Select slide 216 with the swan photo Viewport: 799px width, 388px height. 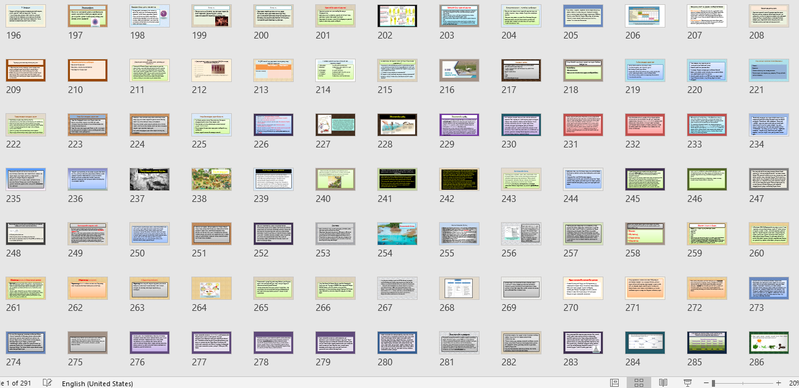pyautogui.click(x=459, y=70)
